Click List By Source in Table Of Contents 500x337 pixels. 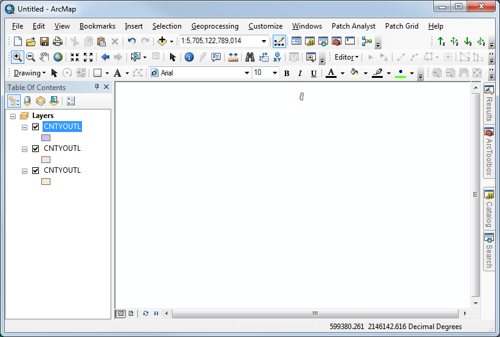click(x=27, y=101)
